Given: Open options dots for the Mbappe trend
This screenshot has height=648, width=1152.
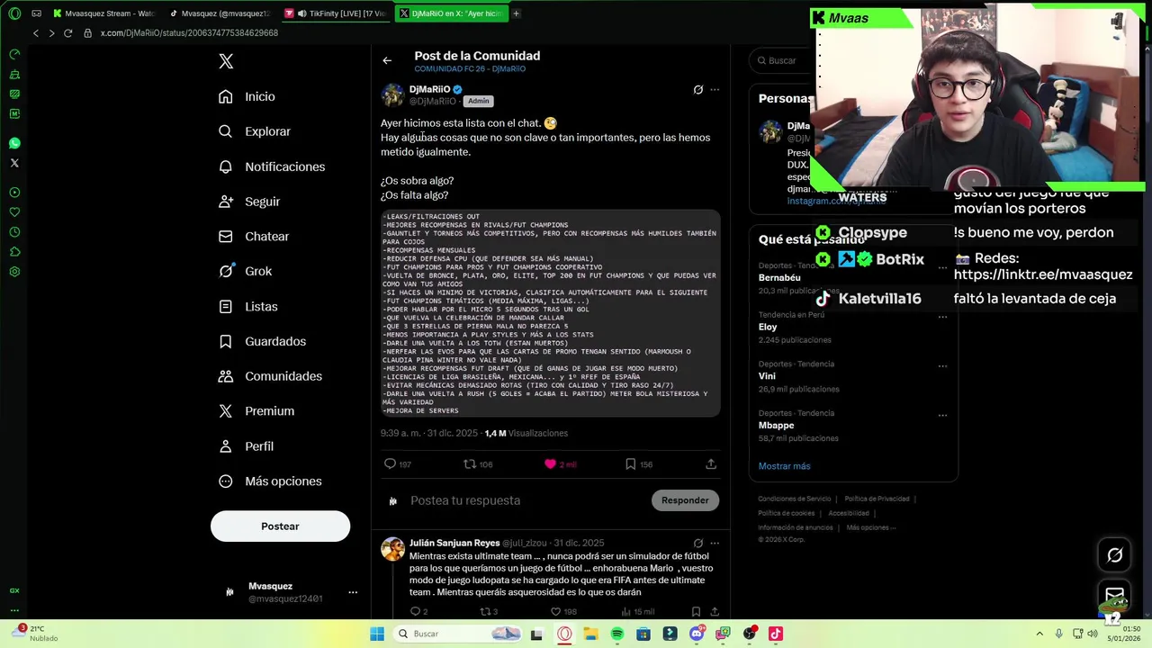Looking at the screenshot, I should 943,416.
